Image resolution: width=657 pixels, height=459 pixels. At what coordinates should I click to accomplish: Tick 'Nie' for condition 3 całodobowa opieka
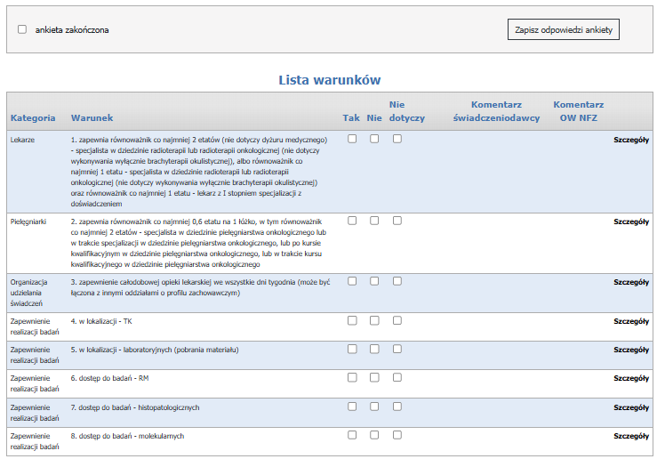point(374,281)
